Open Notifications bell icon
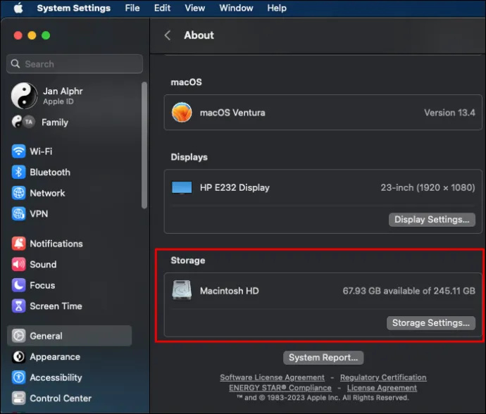The image size is (486, 414). [18, 243]
